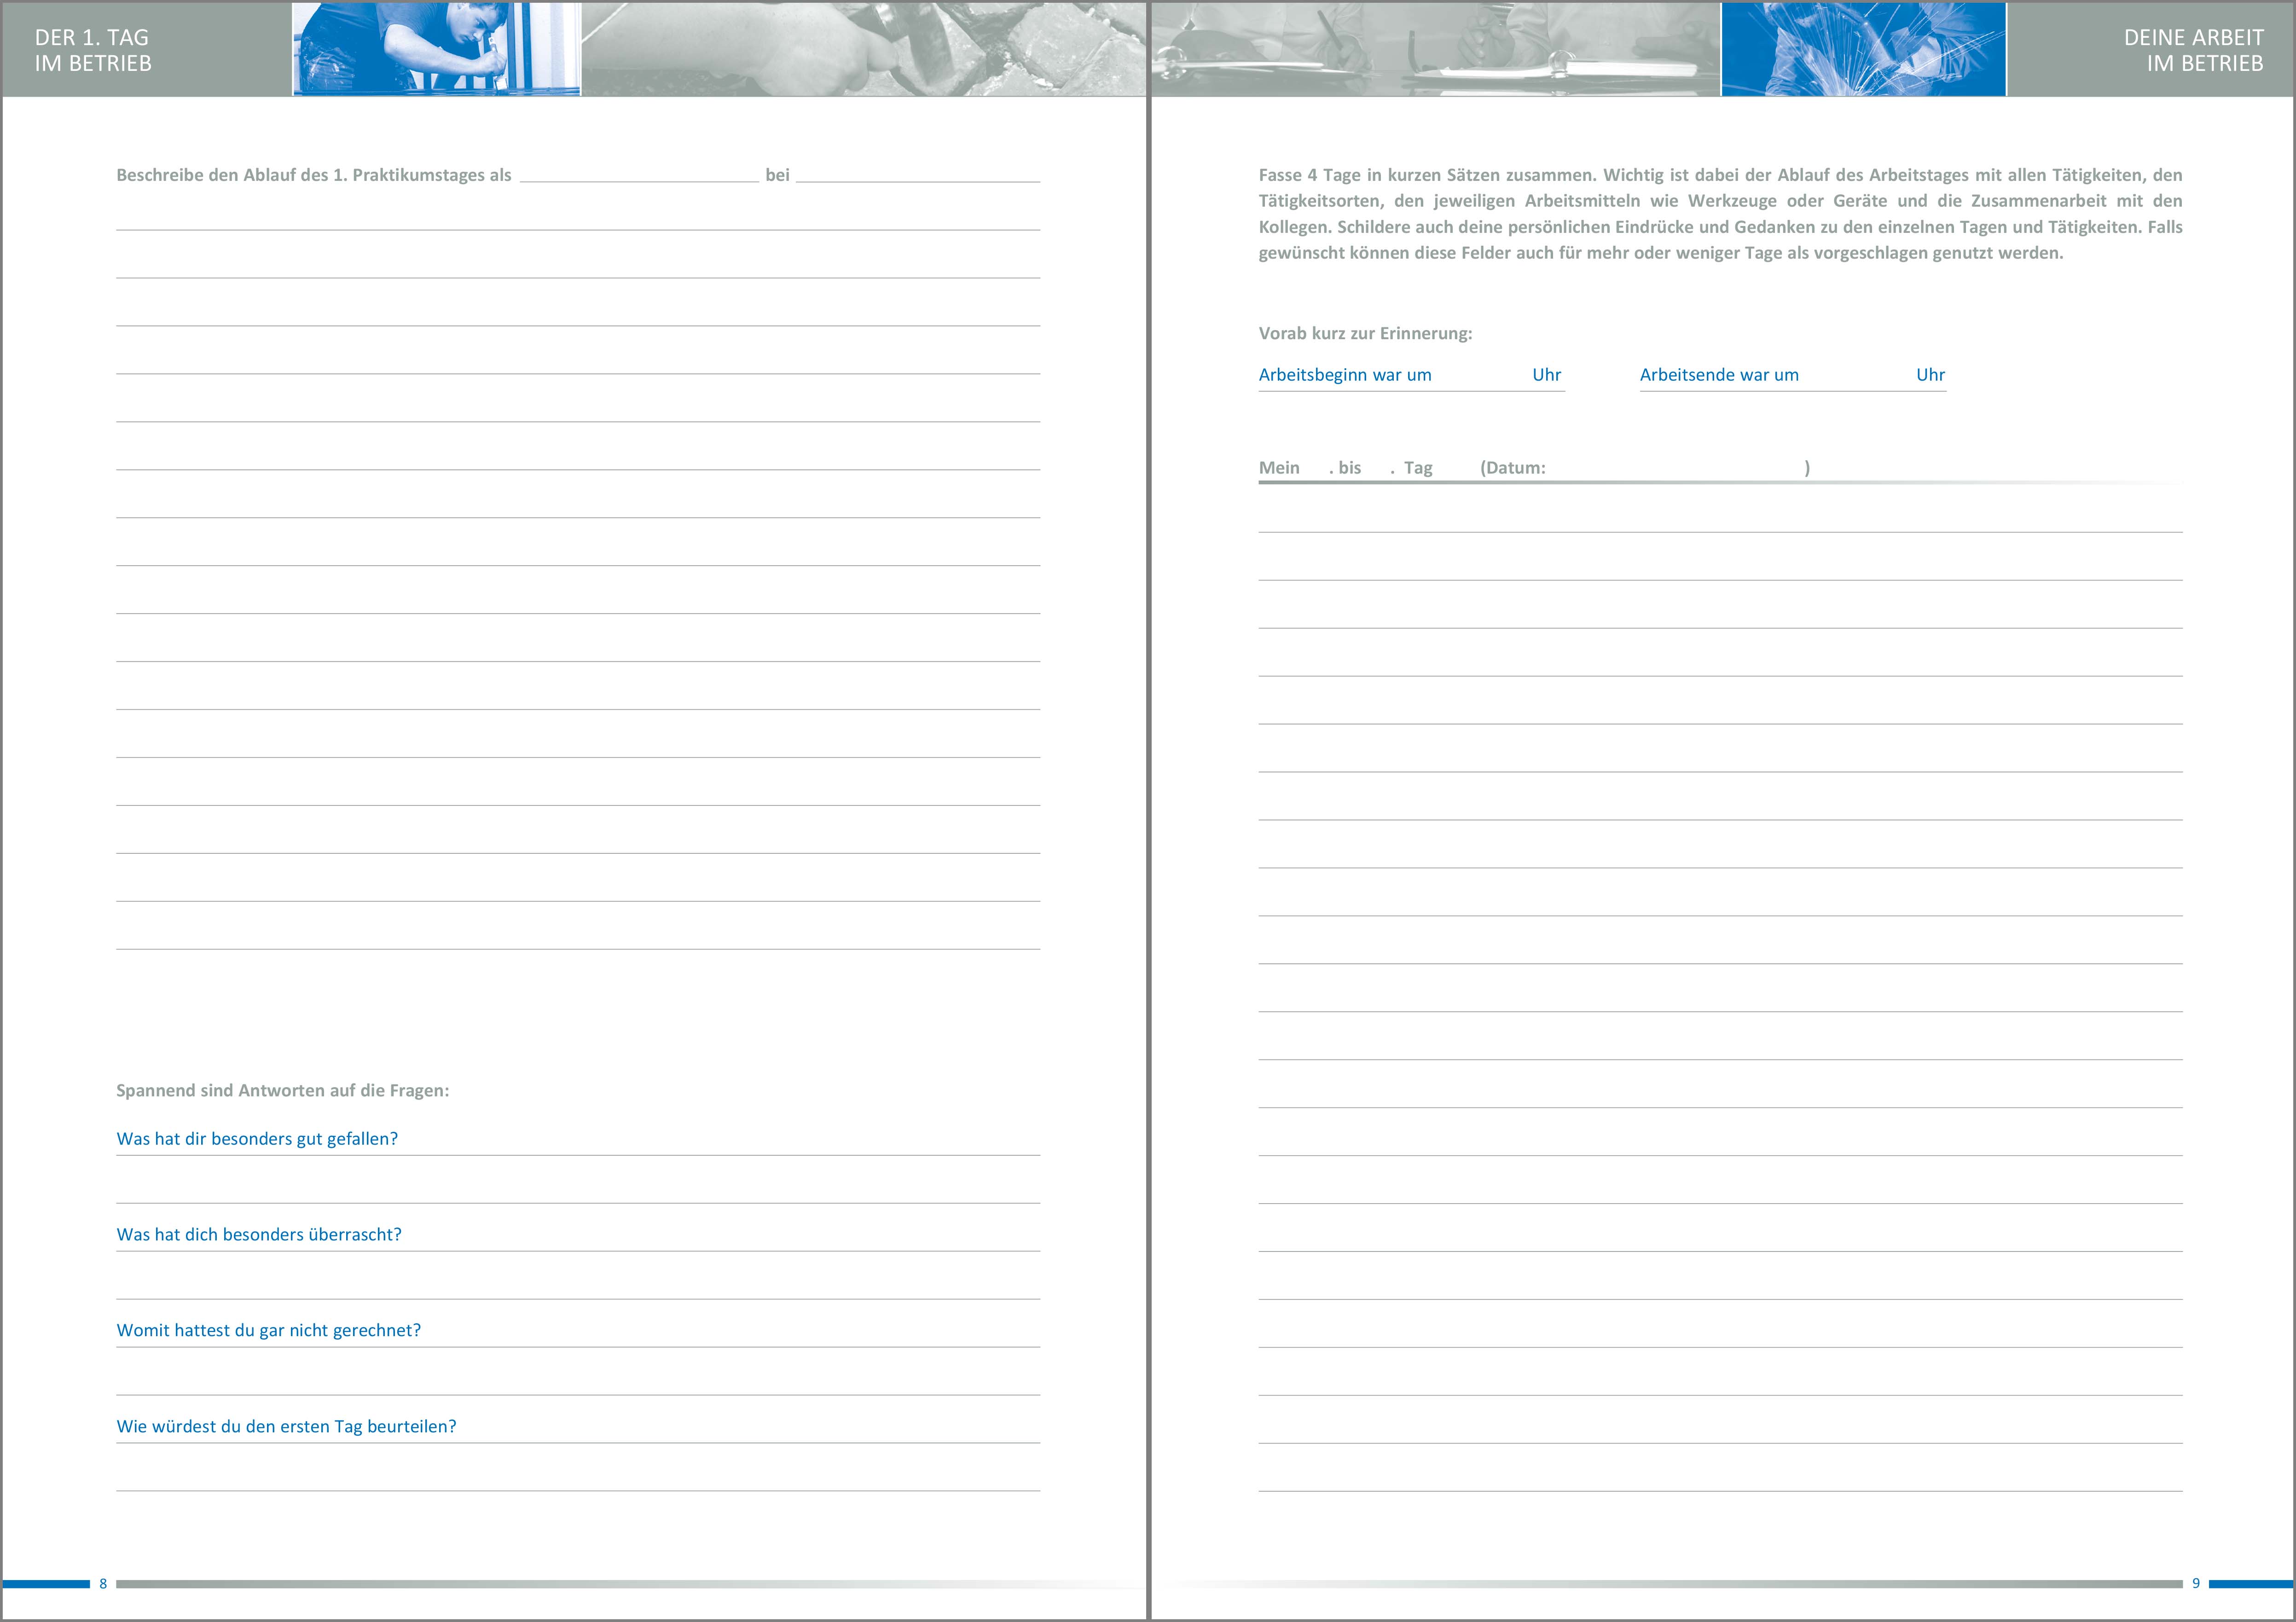Click the question 'Was hat dich besonders überrascht?'
This screenshot has width=2296, height=1622.
pyautogui.click(x=259, y=1235)
